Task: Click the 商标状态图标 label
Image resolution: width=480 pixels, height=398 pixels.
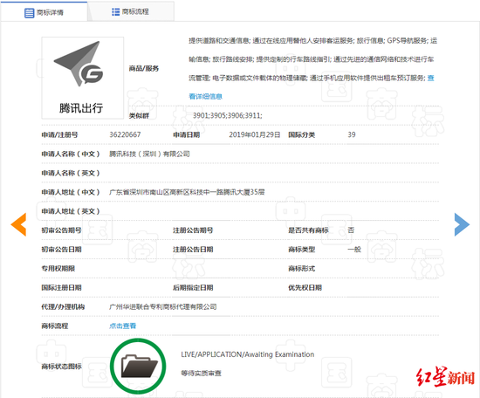Action: click(x=62, y=367)
